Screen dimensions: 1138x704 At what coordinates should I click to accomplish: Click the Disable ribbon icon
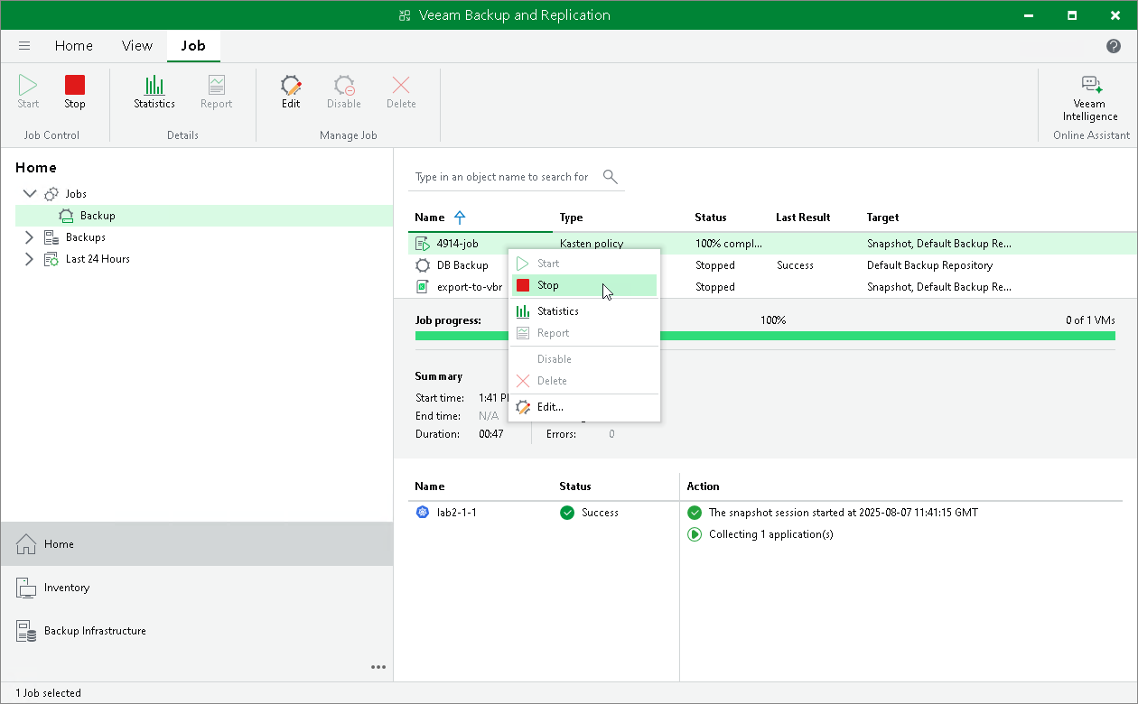pyautogui.click(x=344, y=92)
